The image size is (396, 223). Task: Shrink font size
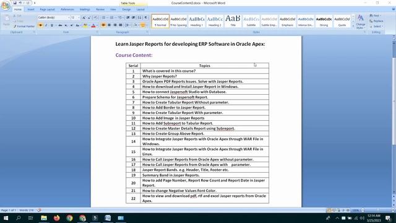(x=89, y=17)
